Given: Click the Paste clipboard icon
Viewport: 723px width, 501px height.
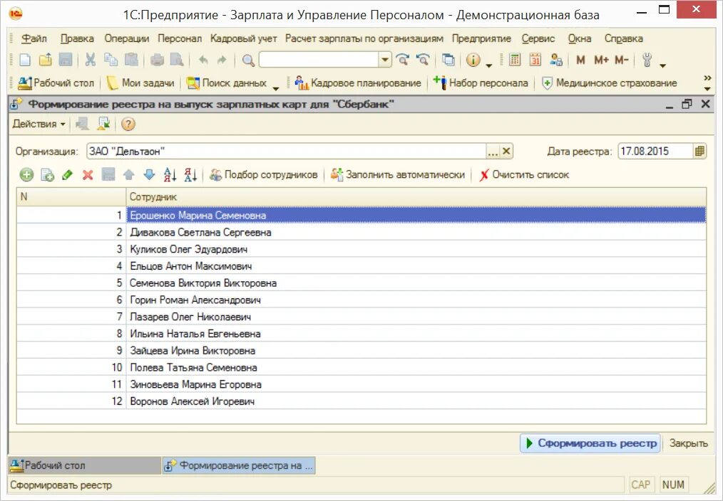Looking at the screenshot, I should 131,60.
